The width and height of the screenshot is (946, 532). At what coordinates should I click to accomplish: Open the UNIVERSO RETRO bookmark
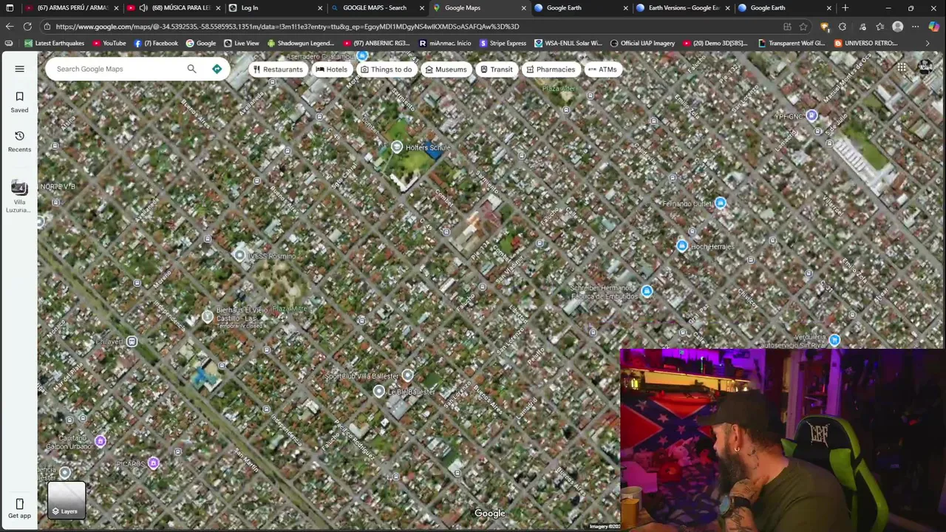[865, 43]
